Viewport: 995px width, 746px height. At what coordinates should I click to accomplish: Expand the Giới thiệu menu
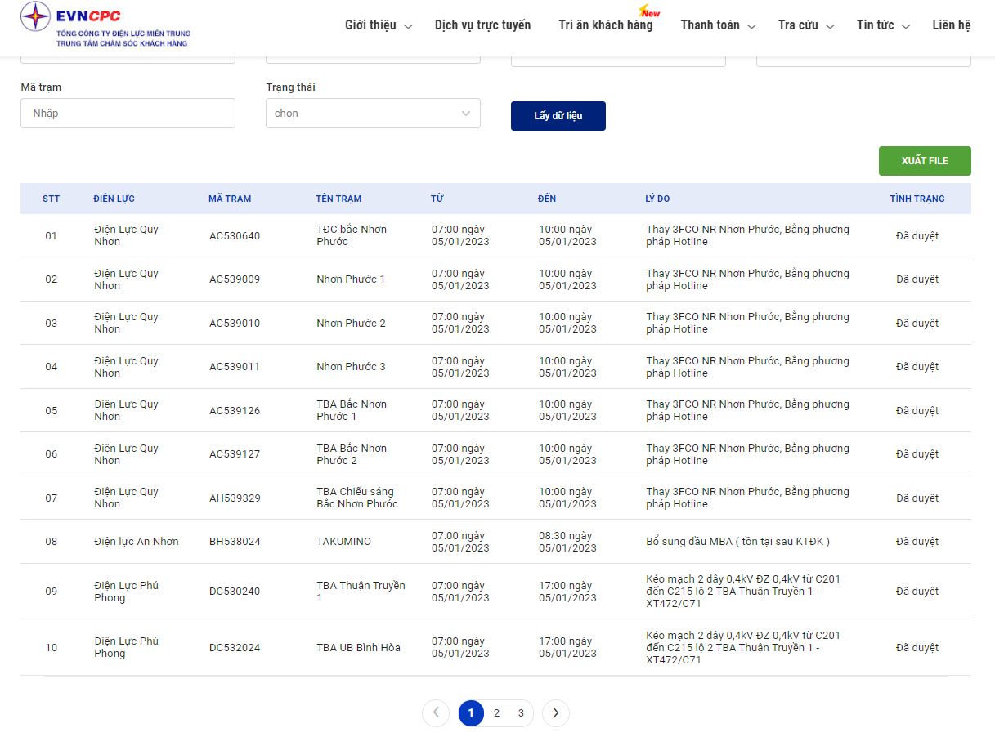tap(378, 25)
